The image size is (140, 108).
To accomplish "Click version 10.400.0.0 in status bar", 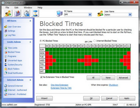I will pos(131,105).
